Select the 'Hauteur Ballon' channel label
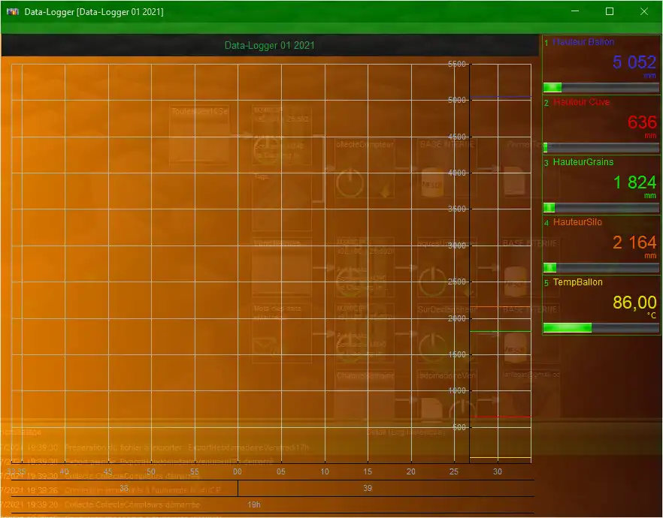 click(583, 42)
